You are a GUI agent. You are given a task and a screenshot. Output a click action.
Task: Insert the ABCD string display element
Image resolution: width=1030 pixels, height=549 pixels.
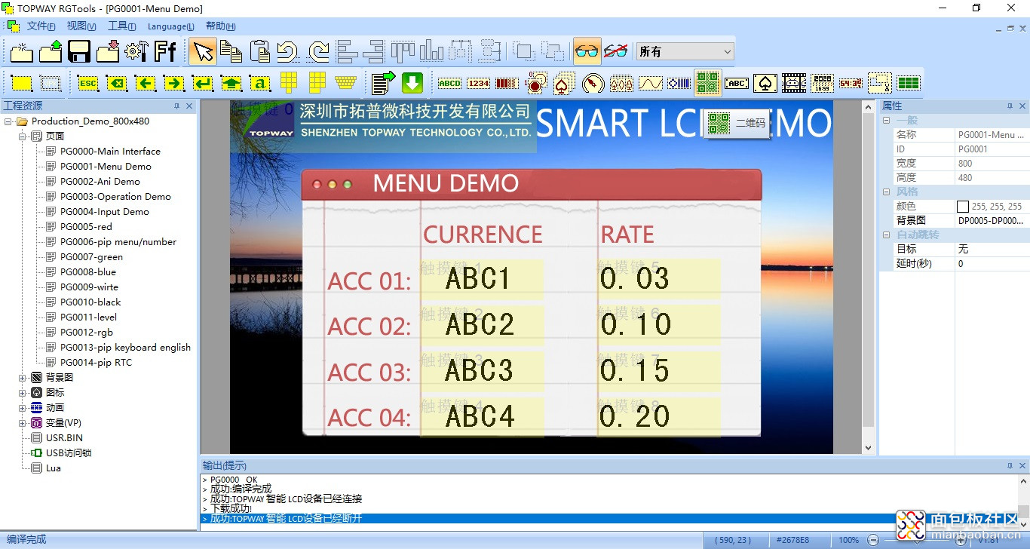[x=449, y=83]
